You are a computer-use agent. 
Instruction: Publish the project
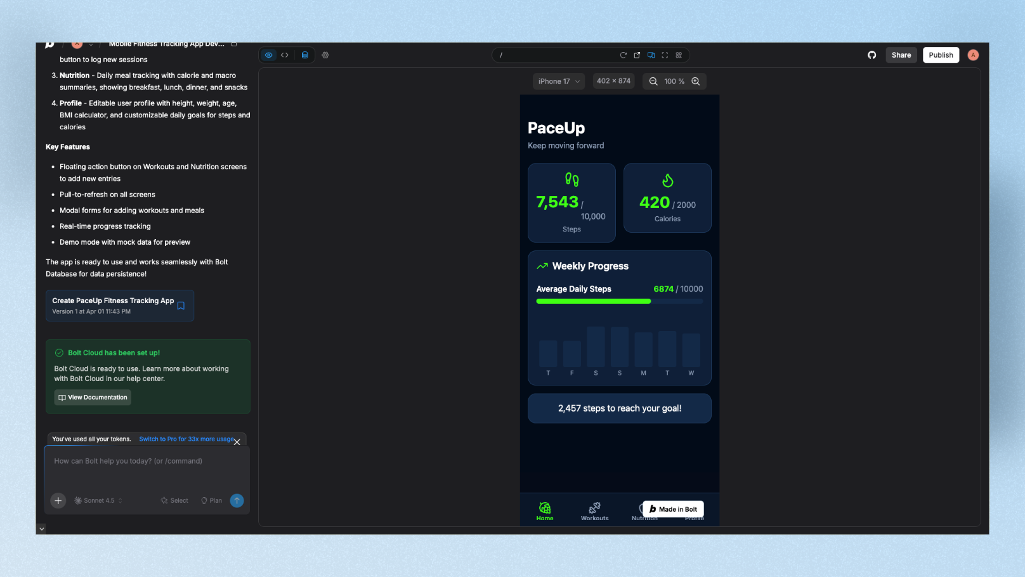click(941, 55)
